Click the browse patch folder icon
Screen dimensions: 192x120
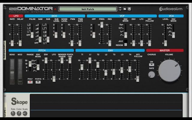click(x=125, y=9)
